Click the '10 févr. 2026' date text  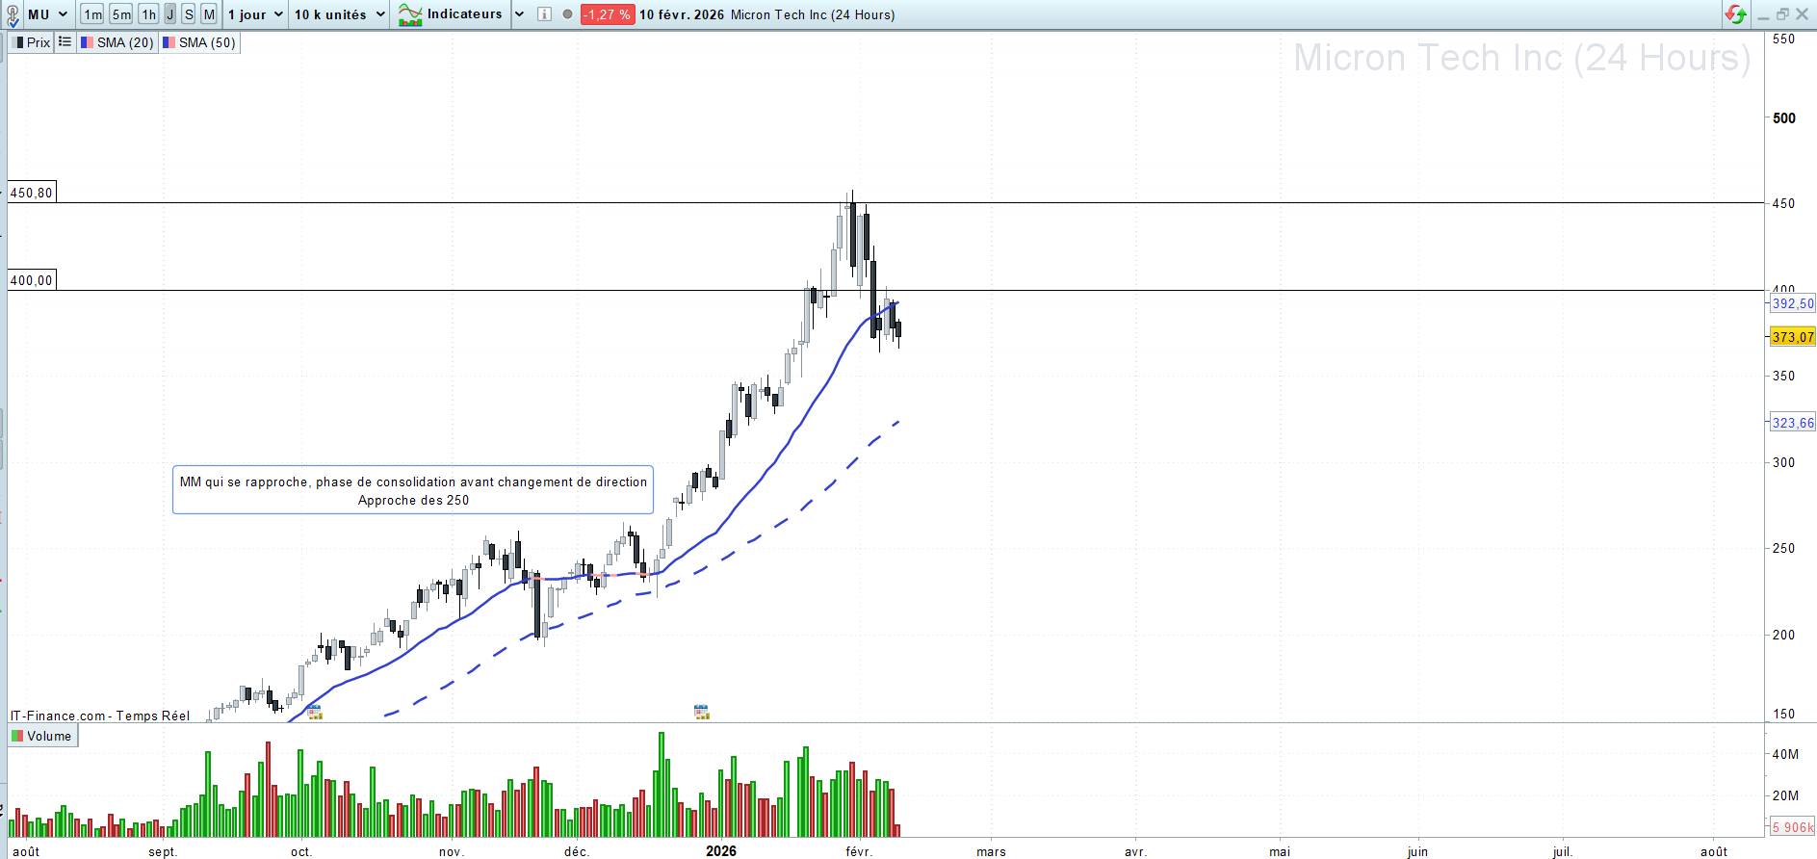pyautogui.click(x=682, y=14)
